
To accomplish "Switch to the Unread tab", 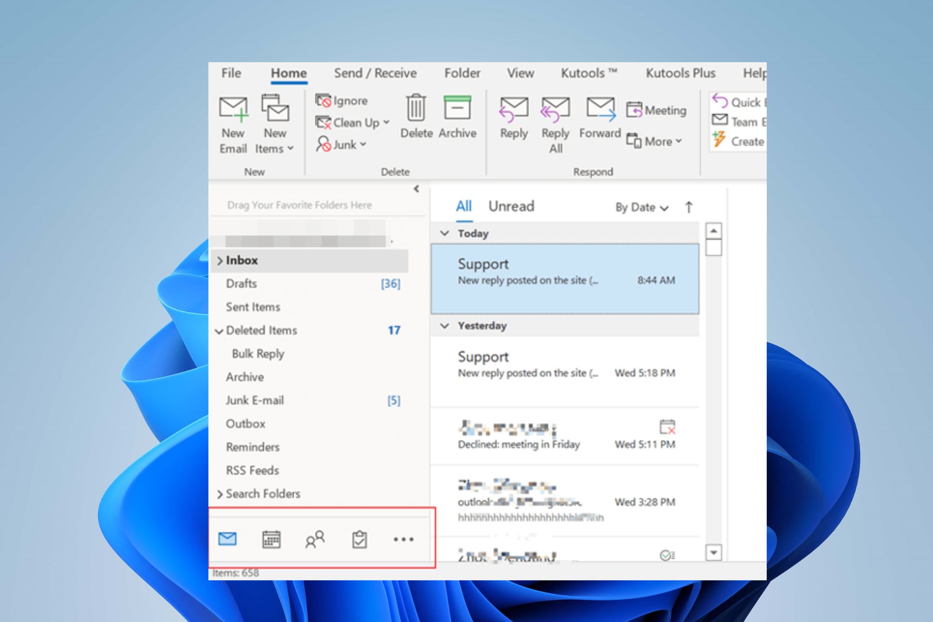I will (512, 206).
